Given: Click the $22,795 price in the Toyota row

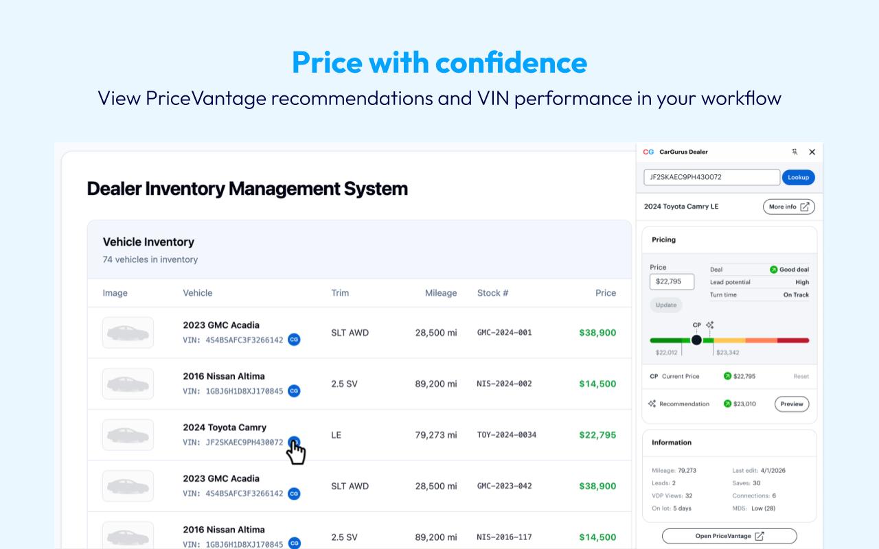Looking at the screenshot, I should (597, 435).
